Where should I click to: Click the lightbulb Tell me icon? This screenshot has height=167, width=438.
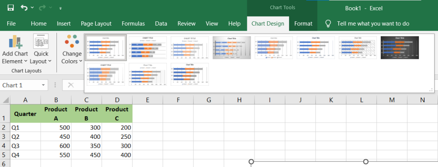pyautogui.click(x=328, y=23)
